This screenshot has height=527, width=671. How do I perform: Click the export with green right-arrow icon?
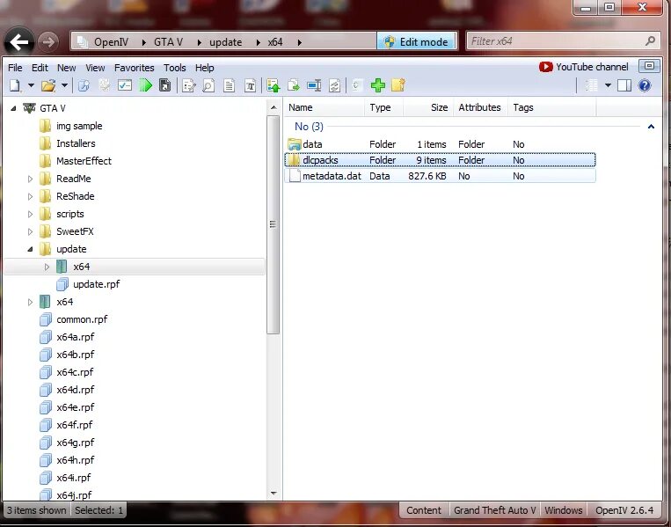pyautogui.click(x=294, y=85)
